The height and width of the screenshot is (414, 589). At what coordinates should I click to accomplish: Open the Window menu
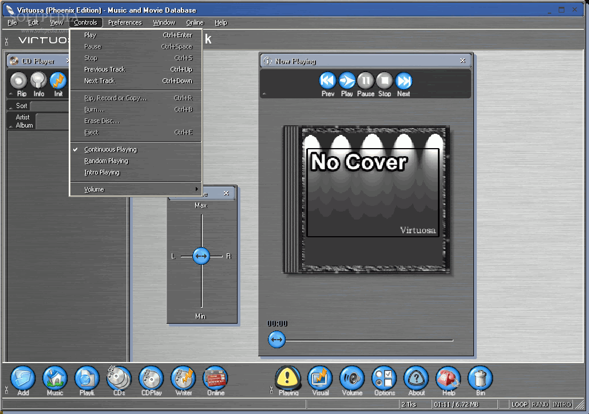tap(164, 22)
